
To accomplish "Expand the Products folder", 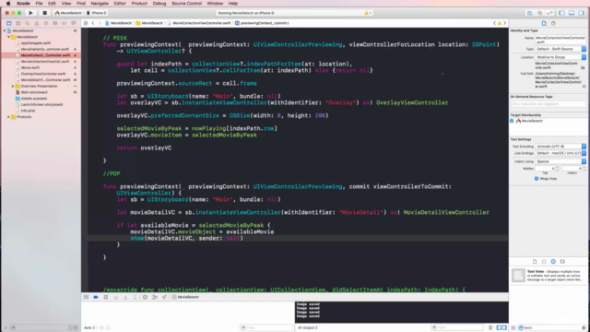I will tap(8, 117).
